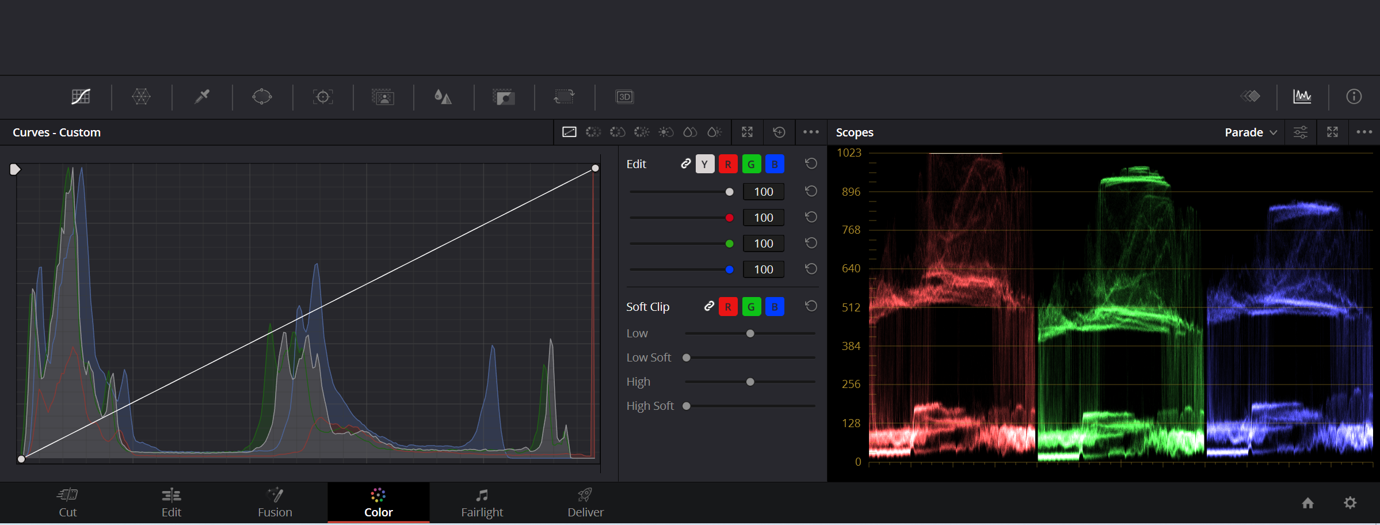Open the Parade scope type dropdown

[1251, 132]
